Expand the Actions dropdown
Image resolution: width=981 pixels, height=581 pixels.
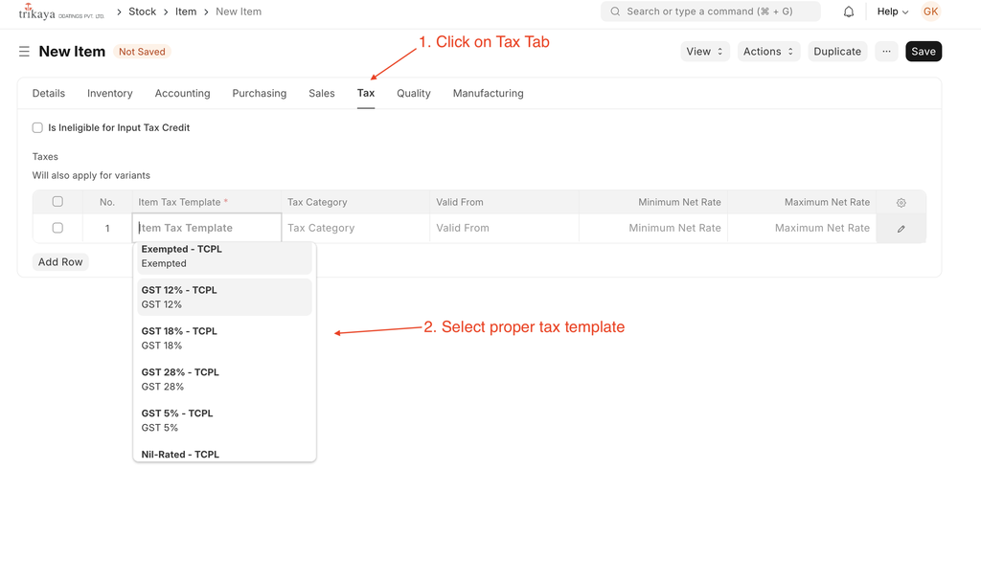point(768,52)
